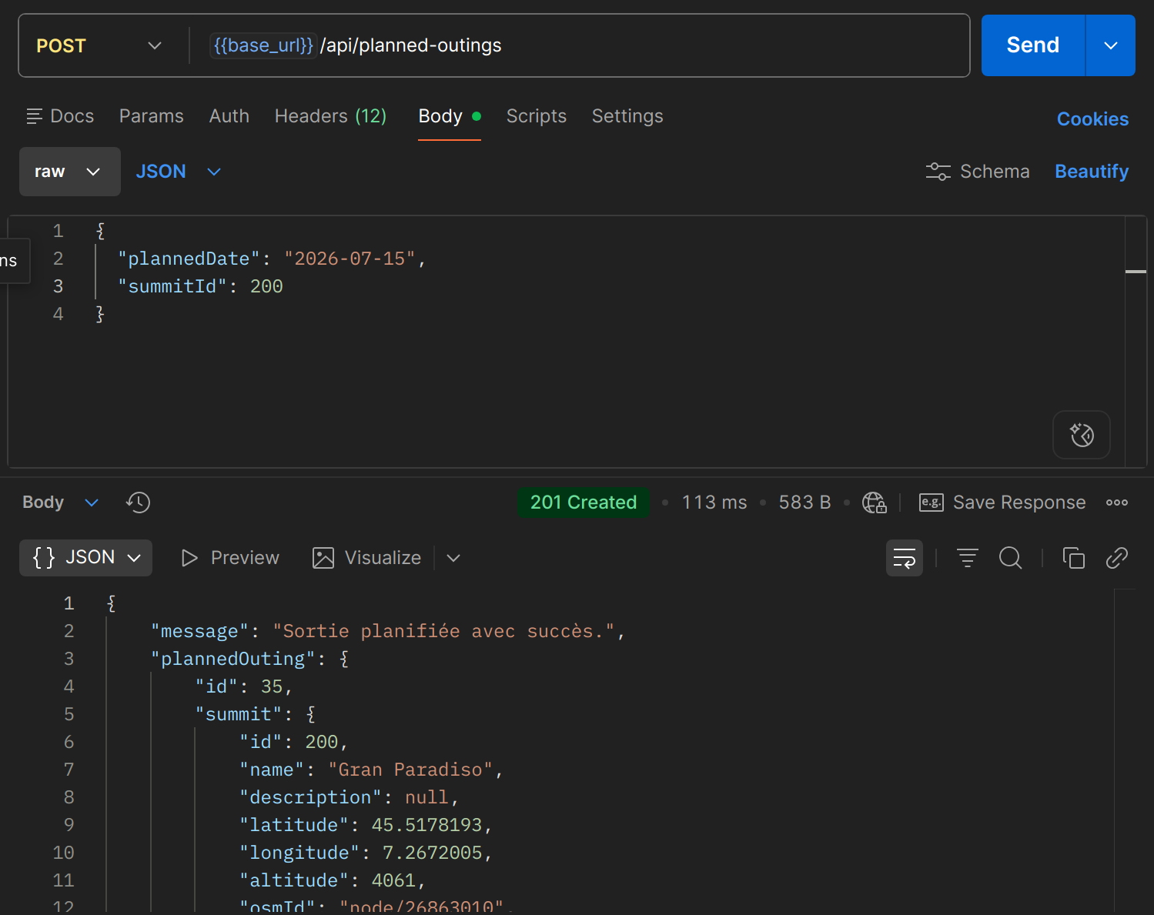Open the response JSON format dropdown
Image resolution: width=1154 pixels, height=915 pixels.
[85, 558]
